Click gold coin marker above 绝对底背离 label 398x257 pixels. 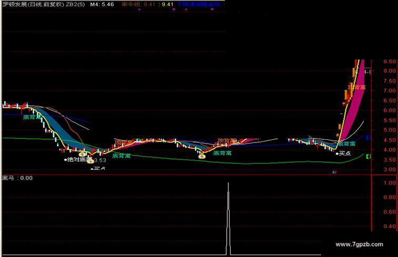pyautogui.click(x=82, y=154)
